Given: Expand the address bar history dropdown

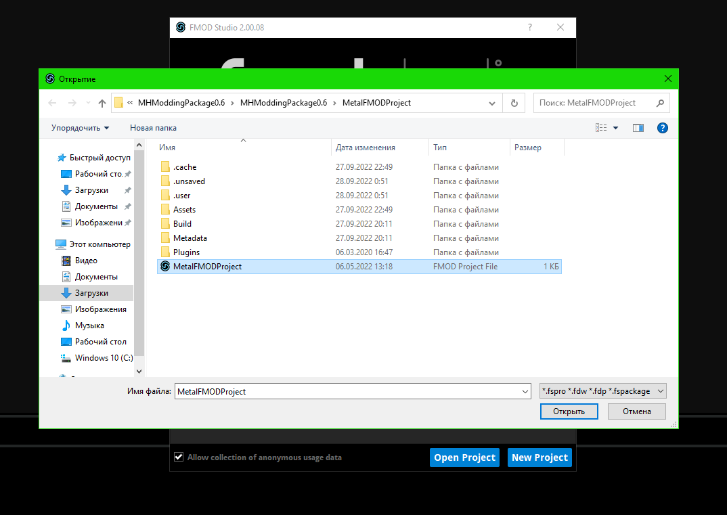Looking at the screenshot, I should click(492, 103).
